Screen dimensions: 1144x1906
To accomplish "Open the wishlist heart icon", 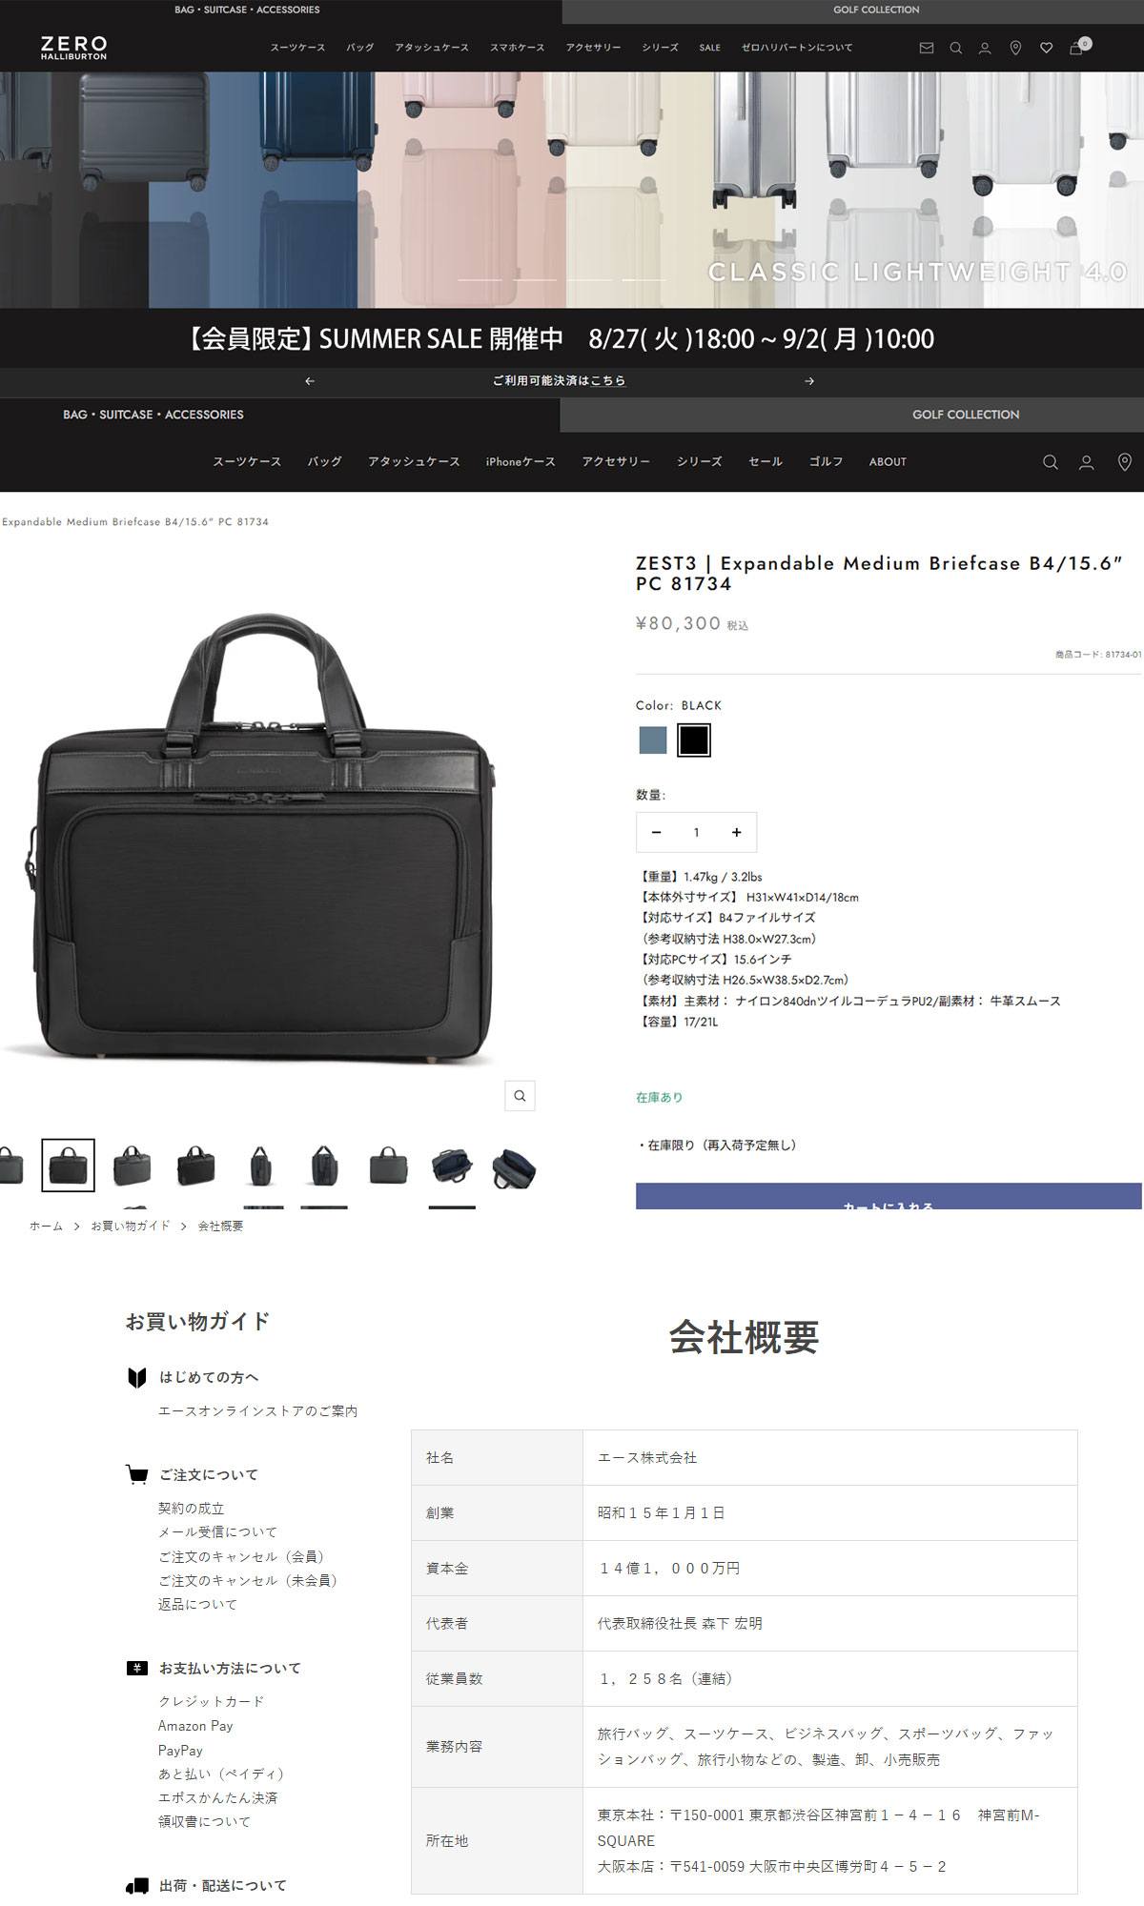I will click(x=1046, y=48).
